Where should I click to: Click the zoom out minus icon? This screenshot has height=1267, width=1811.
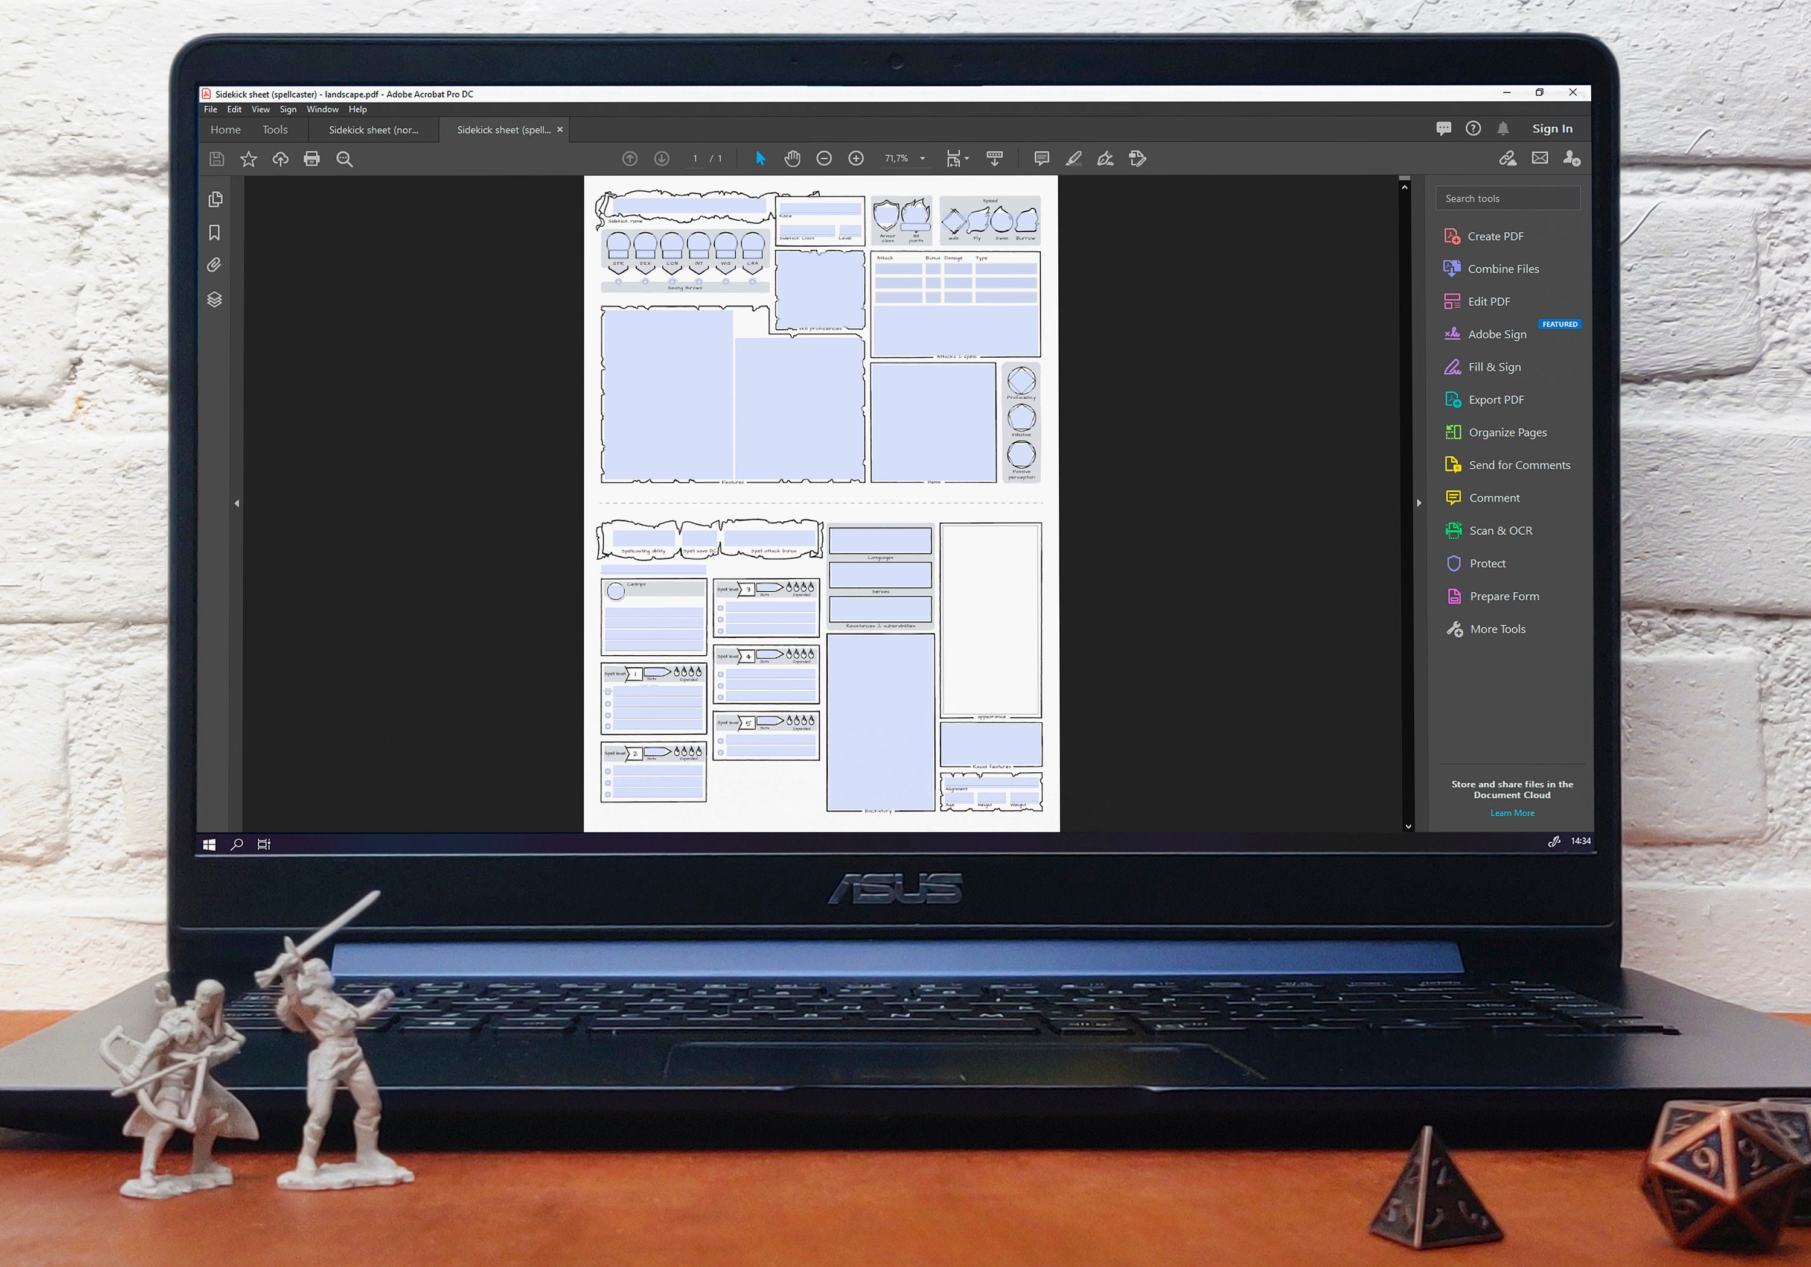click(x=824, y=159)
